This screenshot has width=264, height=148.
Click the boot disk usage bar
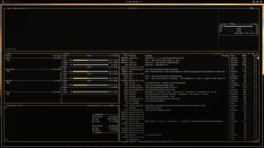(91, 92)
